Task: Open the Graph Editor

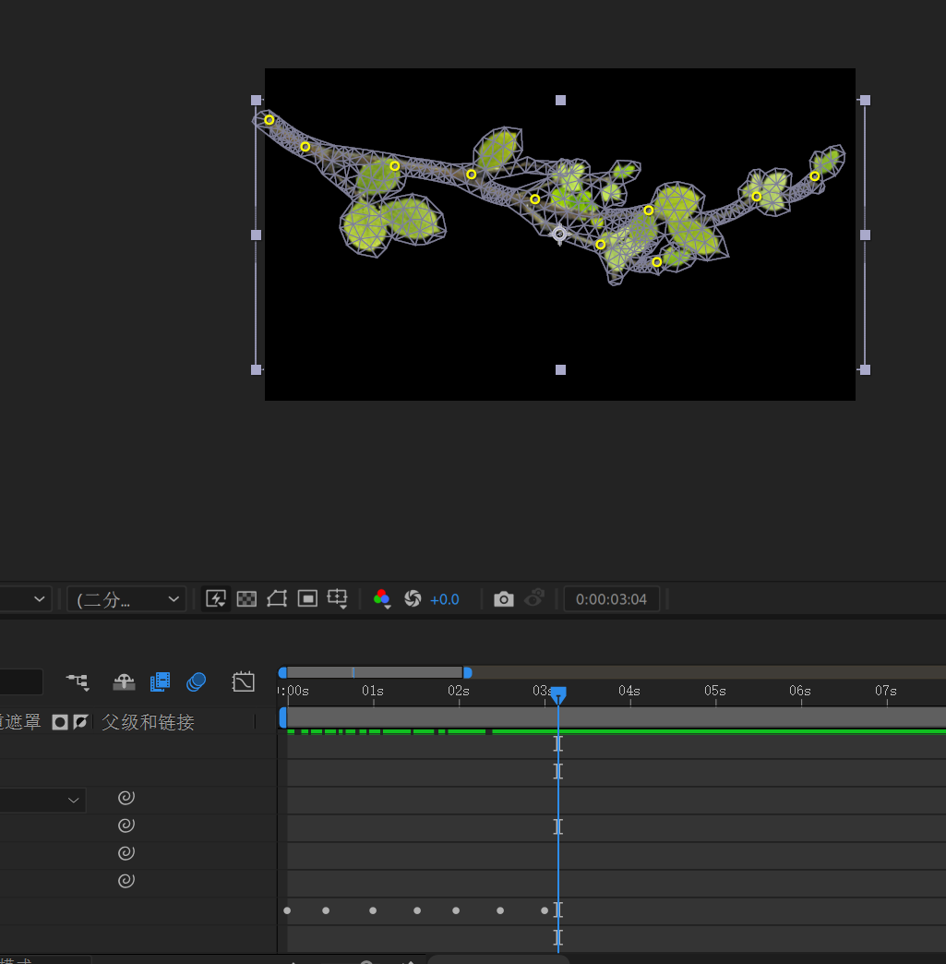Action: (x=243, y=682)
